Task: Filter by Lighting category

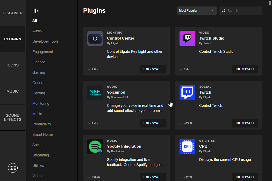Action: [x=39, y=93]
